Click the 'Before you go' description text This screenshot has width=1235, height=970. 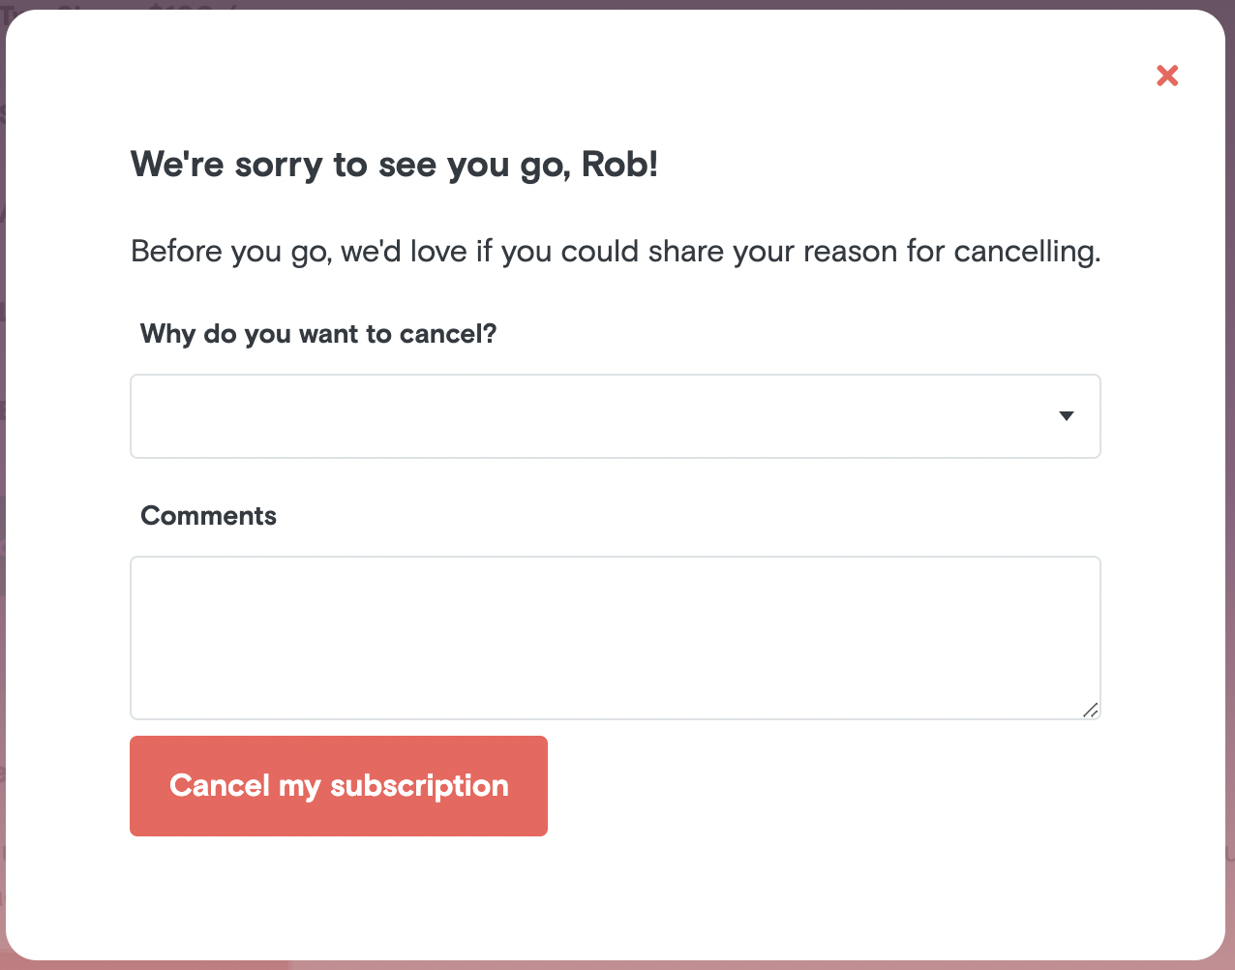click(x=615, y=252)
